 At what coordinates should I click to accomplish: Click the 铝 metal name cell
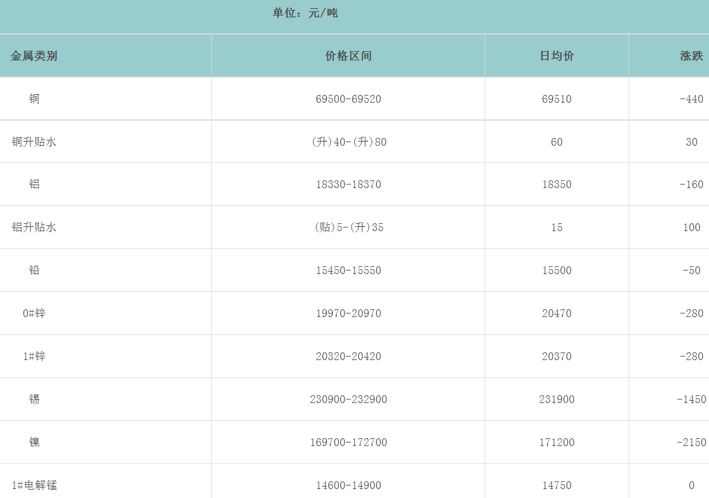(x=35, y=185)
